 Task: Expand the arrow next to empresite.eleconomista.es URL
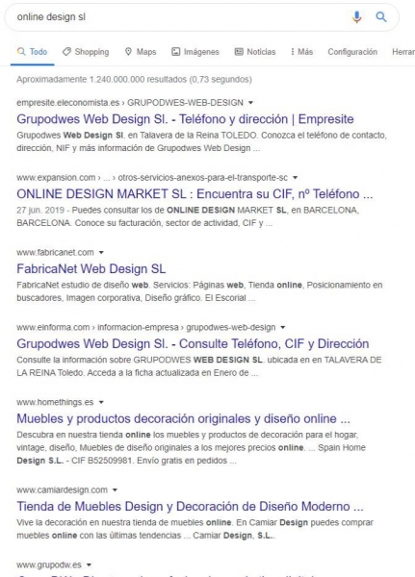pyautogui.click(x=250, y=103)
